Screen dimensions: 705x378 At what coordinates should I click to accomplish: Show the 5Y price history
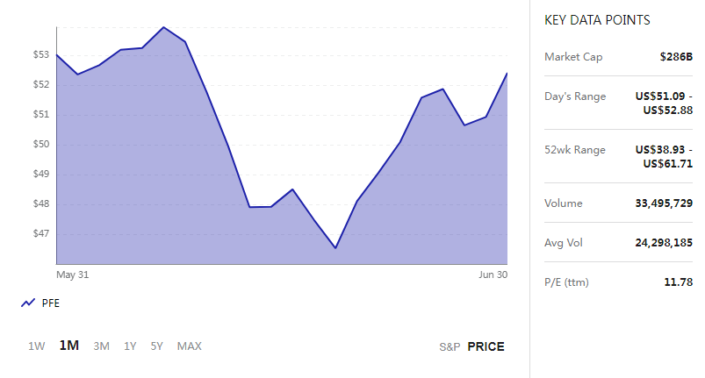[156, 346]
